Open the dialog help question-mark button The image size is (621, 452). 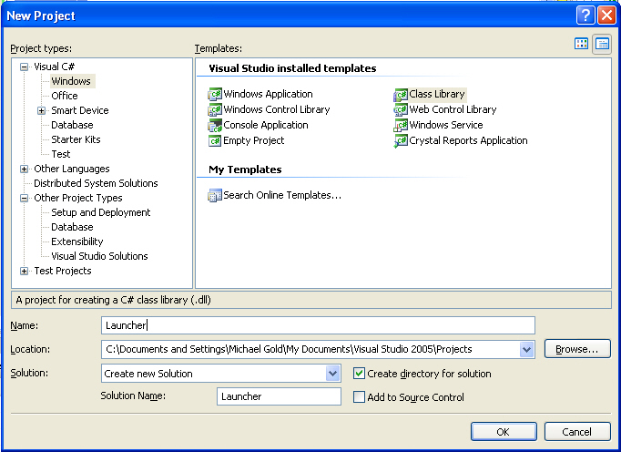coord(585,15)
